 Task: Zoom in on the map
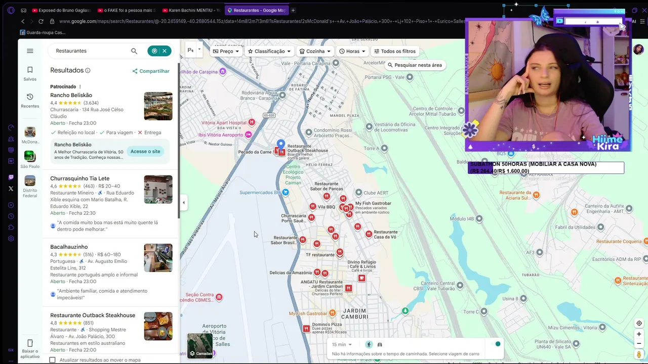(x=639, y=334)
